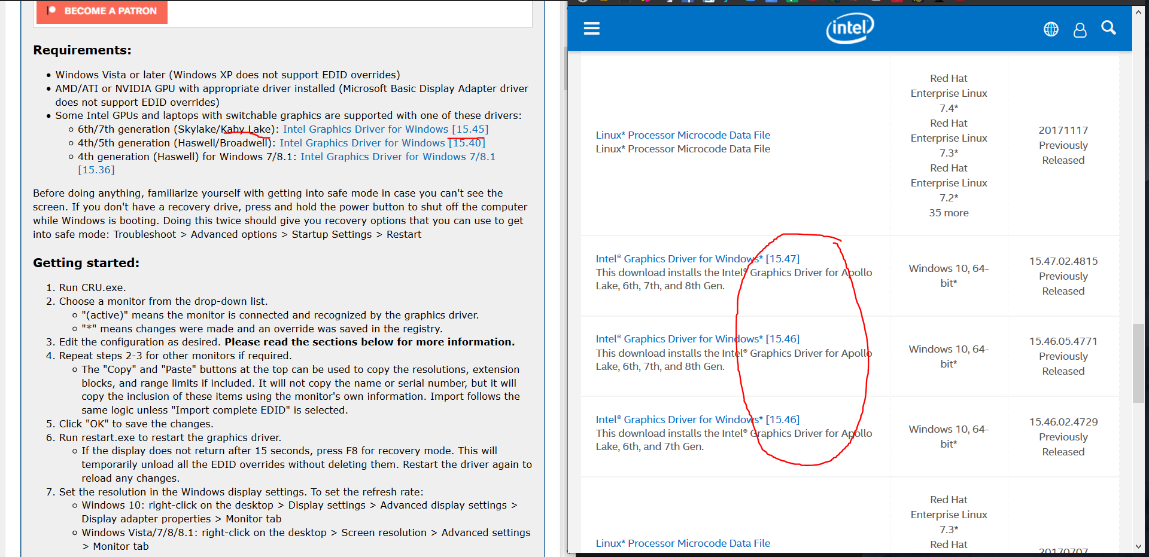Open the Intel Graphics Driver for Windows [15.45] link
The width and height of the screenshot is (1149, 557).
(x=385, y=129)
